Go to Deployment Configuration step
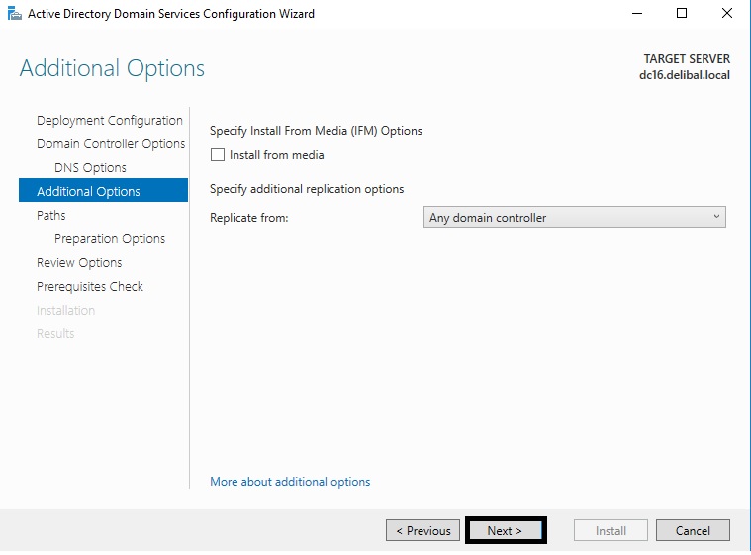The width and height of the screenshot is (751, 555). (x=109, y=121)
